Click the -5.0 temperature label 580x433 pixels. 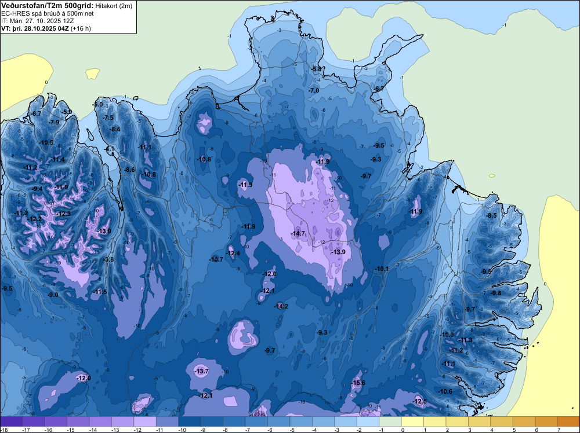click(97, 104)
